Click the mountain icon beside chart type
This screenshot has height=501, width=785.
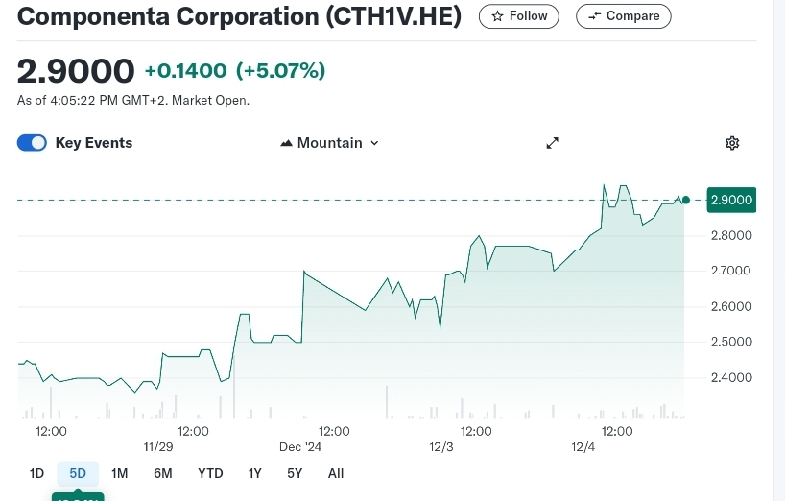(286, 143)
